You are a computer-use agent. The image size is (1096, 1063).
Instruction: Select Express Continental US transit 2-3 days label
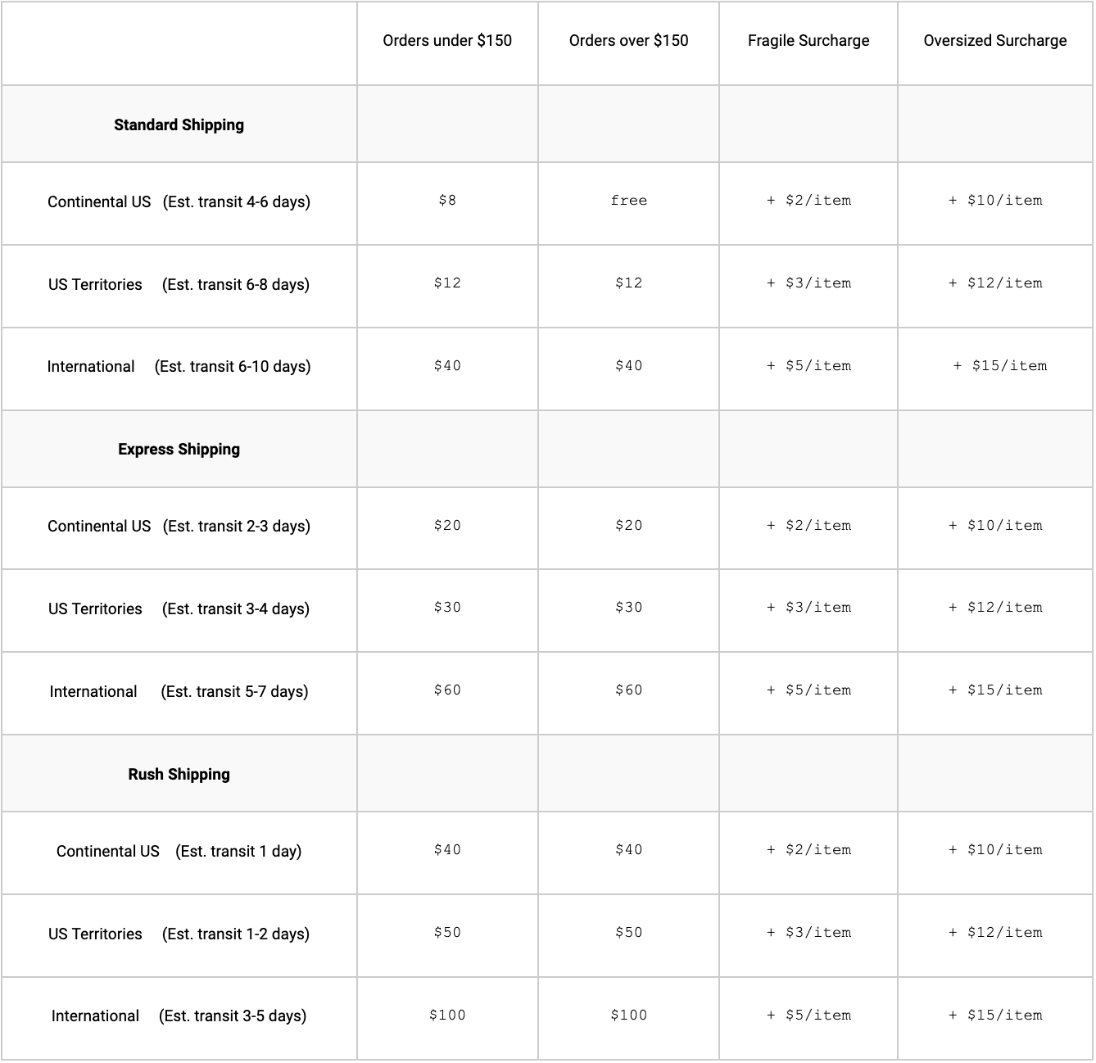(x=179, y=527)
